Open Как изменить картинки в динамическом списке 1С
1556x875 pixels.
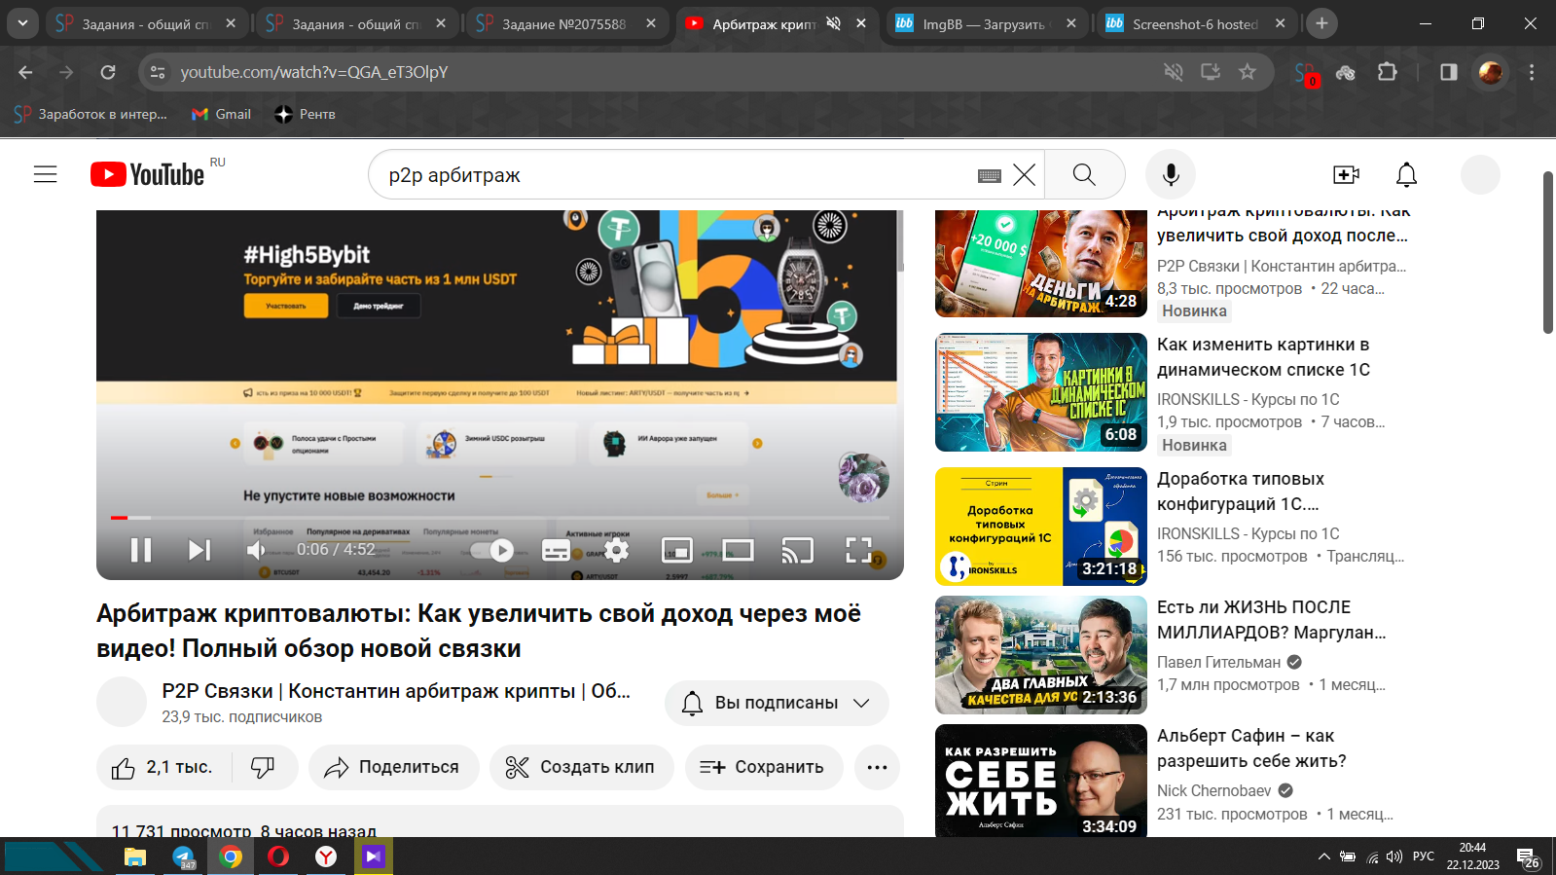pyautogui.click(x=1263, y=357)
